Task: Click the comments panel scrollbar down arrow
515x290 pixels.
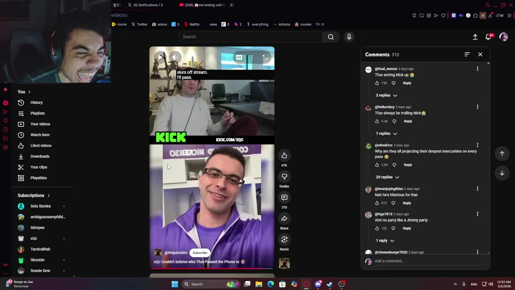Action: pyautogui.click(x=488, y=253)
